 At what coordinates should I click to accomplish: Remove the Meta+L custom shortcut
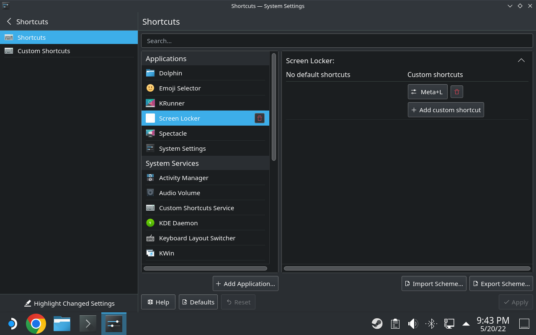click(457, 92)
